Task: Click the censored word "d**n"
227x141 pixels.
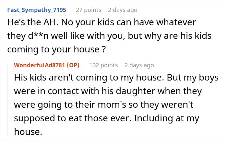Action: pos(38,36)
